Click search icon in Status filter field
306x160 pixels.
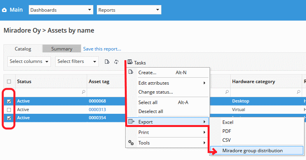(84, 92)
